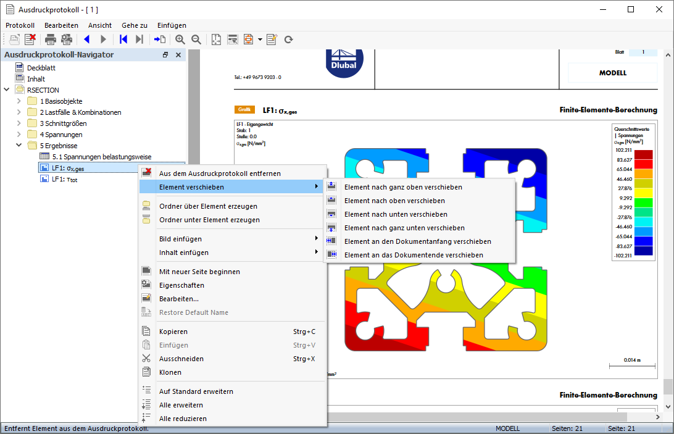
Task: Open the Protokoll menu
Action: (20, 25)
